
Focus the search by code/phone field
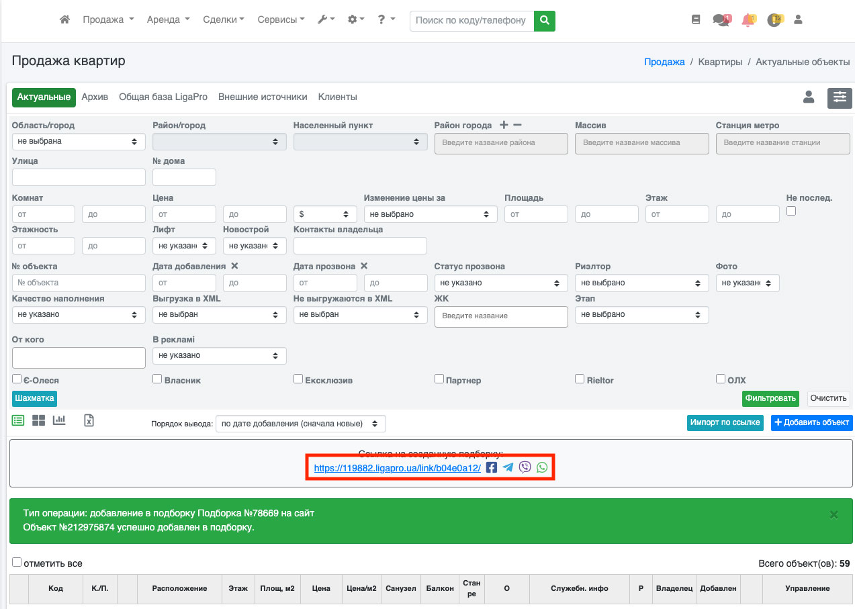pyautogui.click(x=471, y=20)
